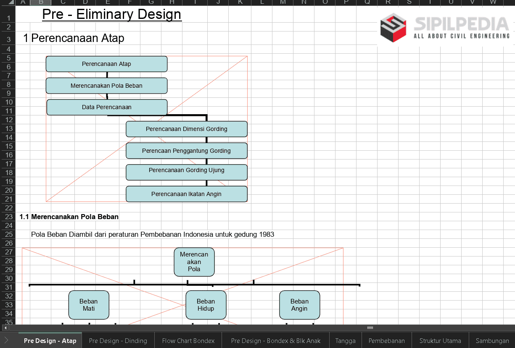515x348 pixels.
Task: Click the Sipilpedia logo image
Action: [445, 29]
